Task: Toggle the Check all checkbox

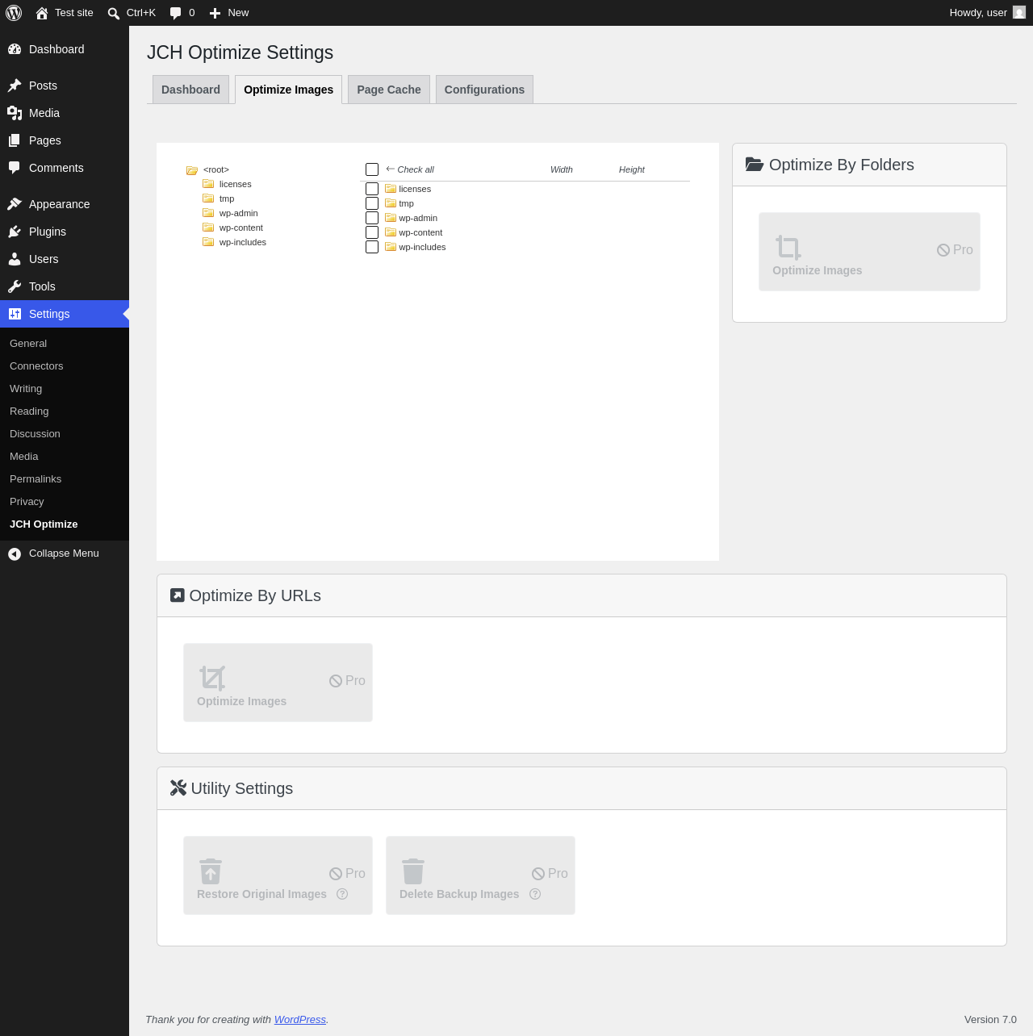Action: (x=372, y=169)
